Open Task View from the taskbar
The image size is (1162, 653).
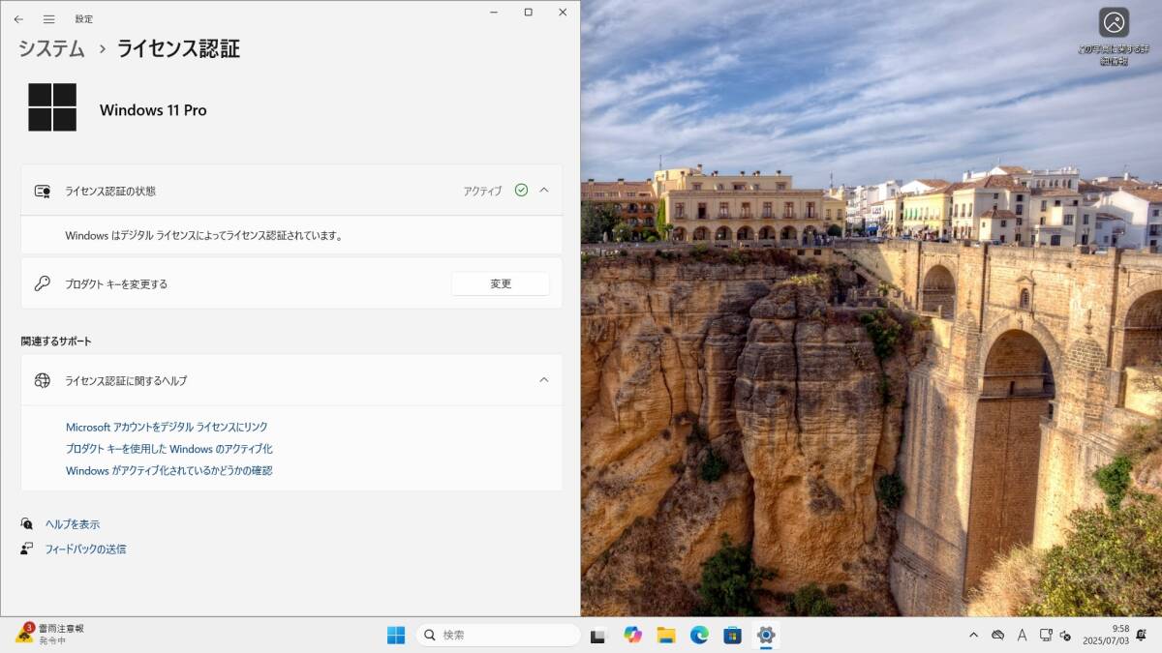(x=598, y=636)
